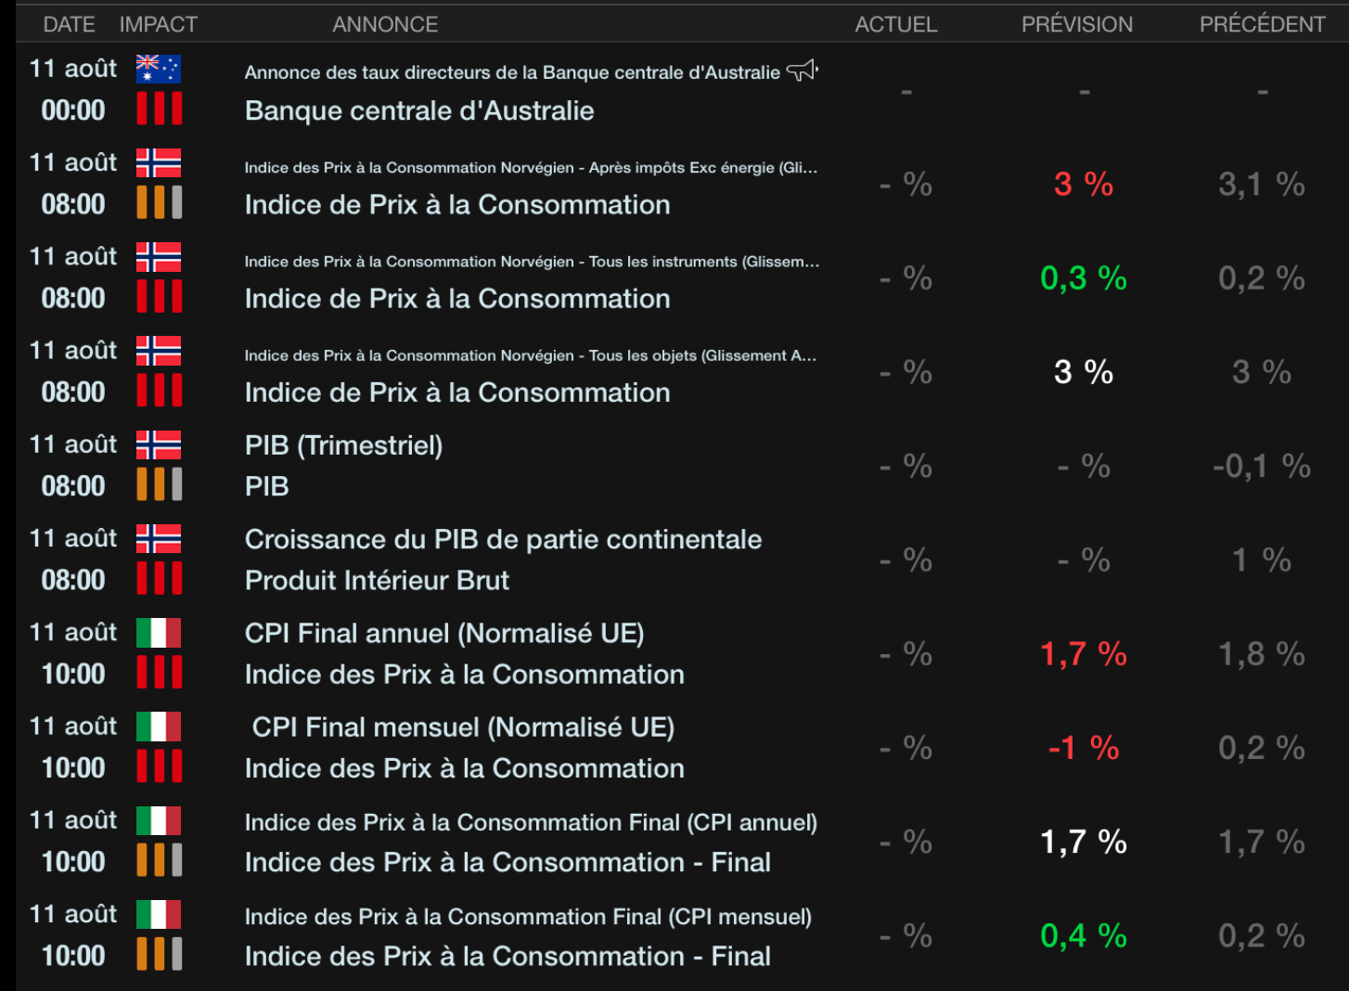Select the IMPACT column header
Screen dimensions: 1349x991
tap(158, 25)
